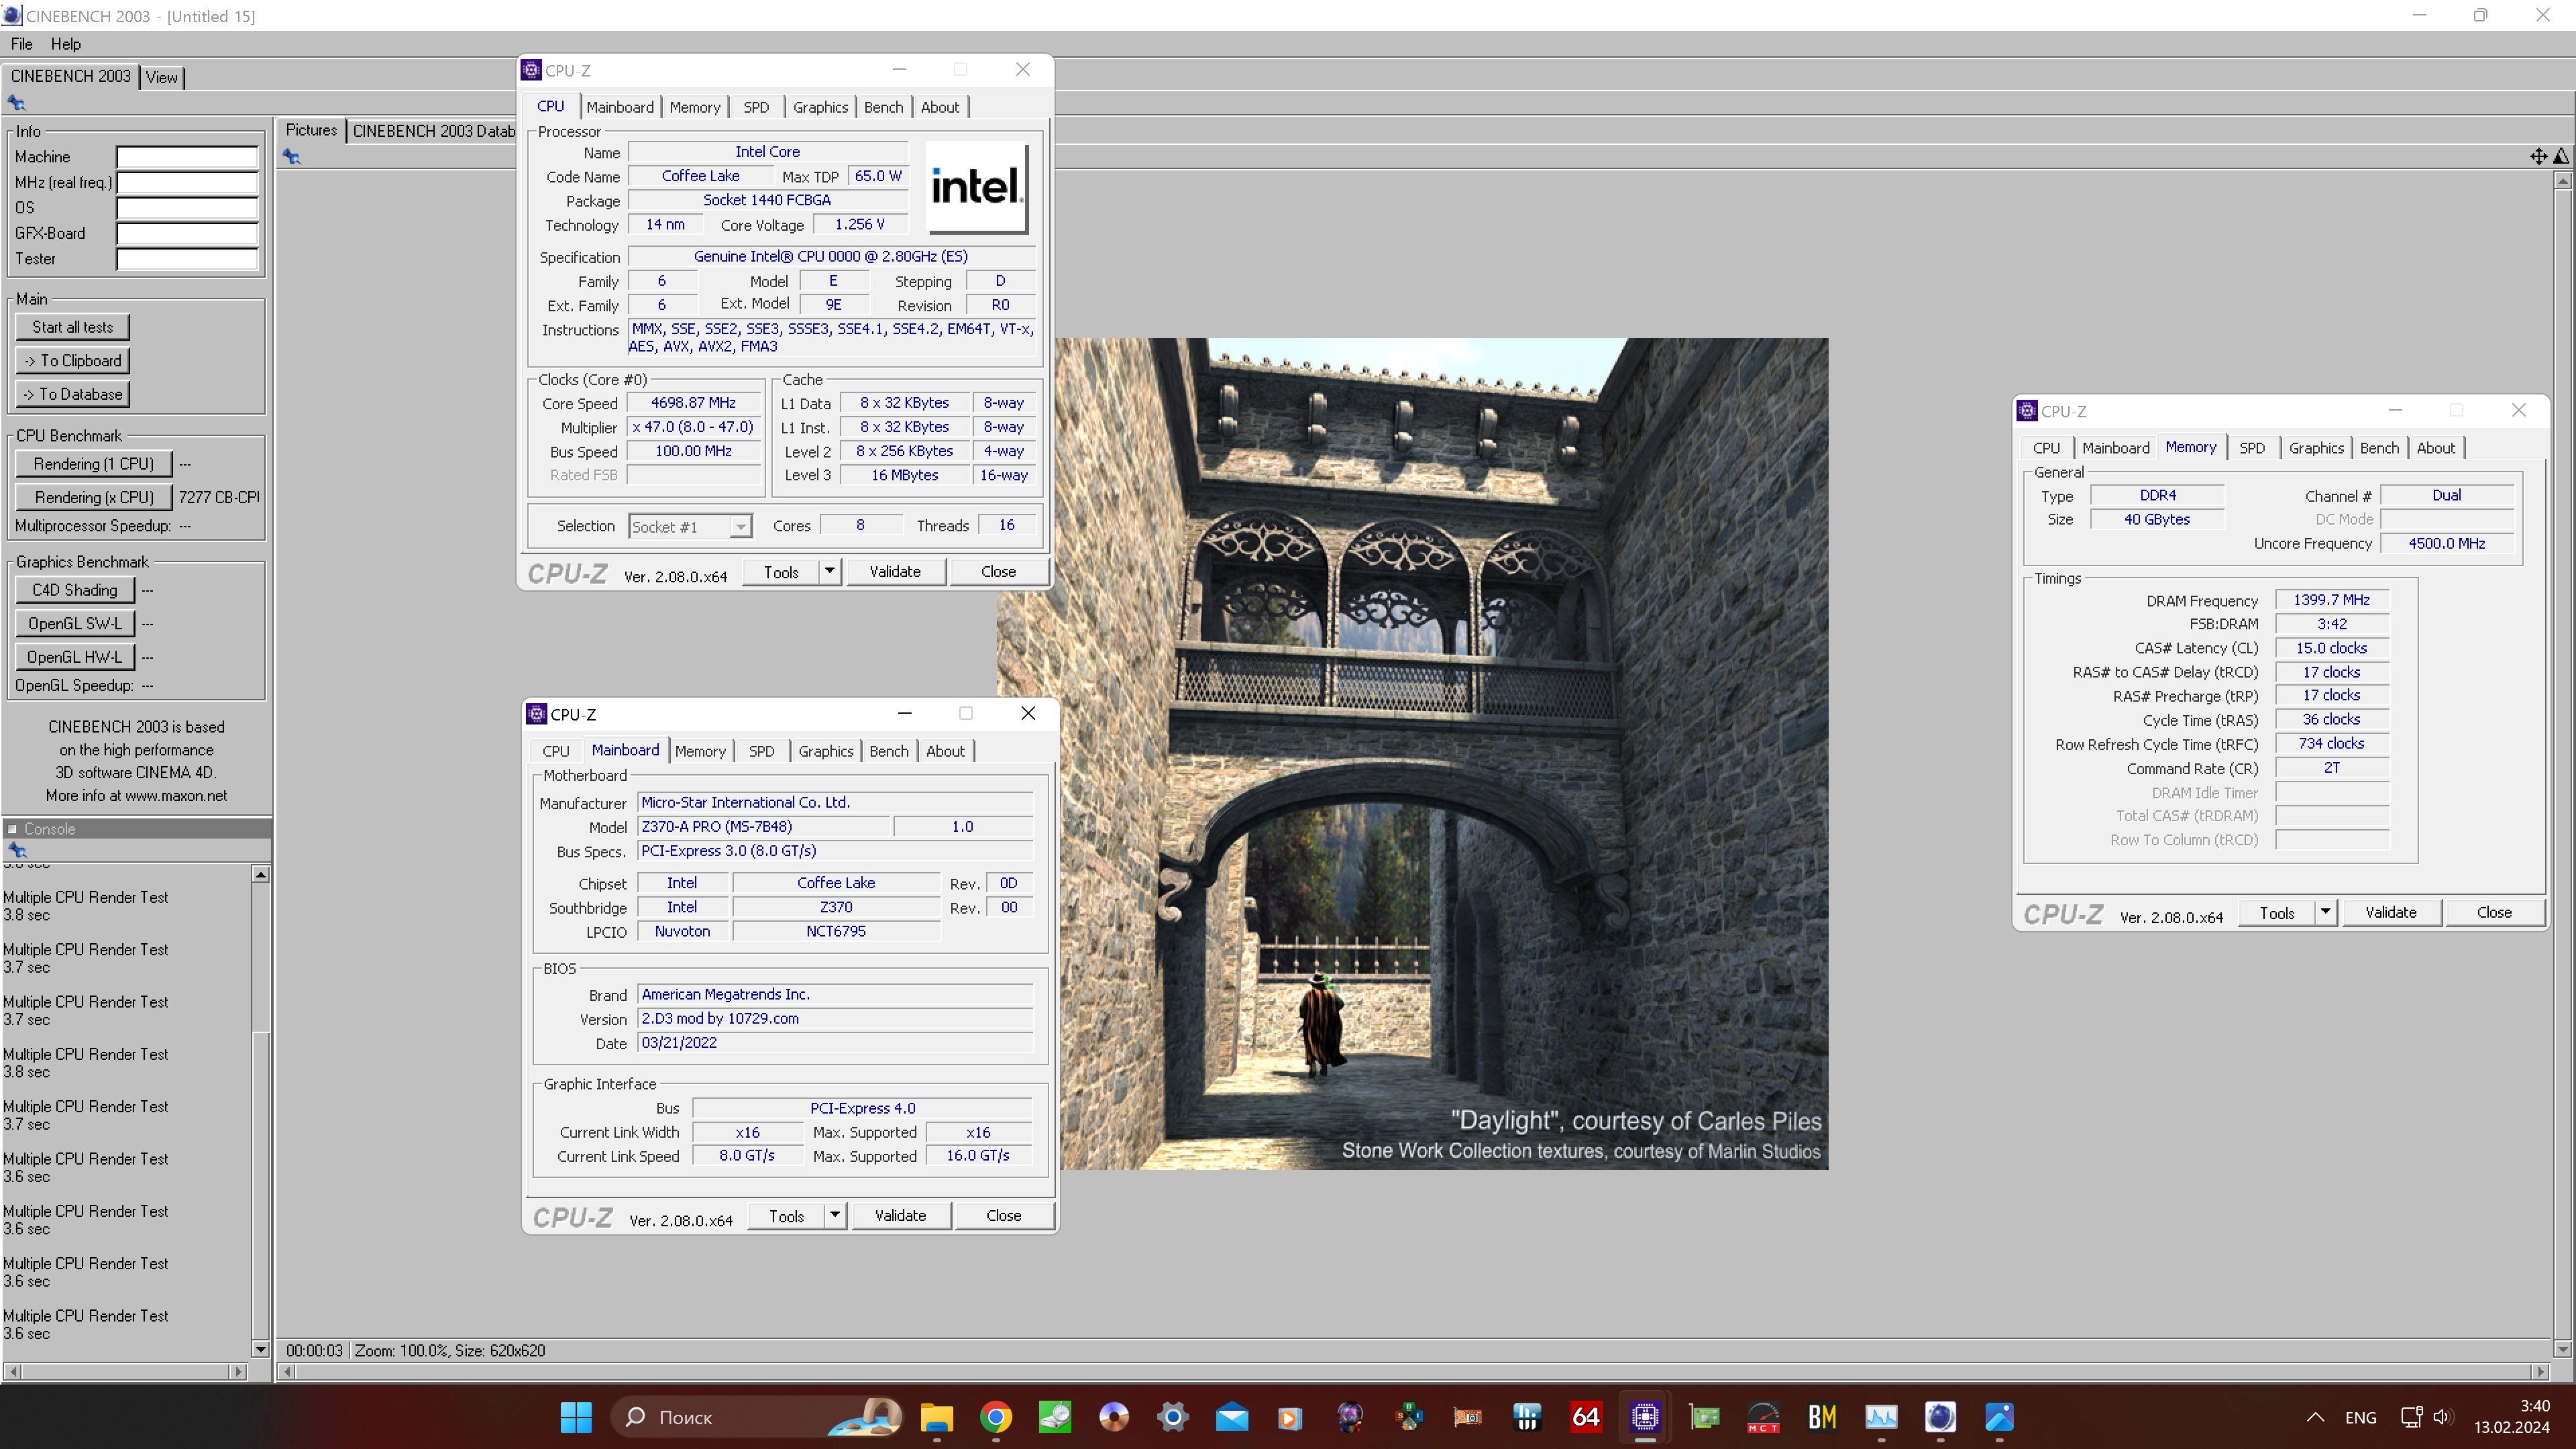This screenshot has height=1449, width=2576.
Task: Run the Rendering (x CPU) benchmark
Action: (x=94, y=497)
